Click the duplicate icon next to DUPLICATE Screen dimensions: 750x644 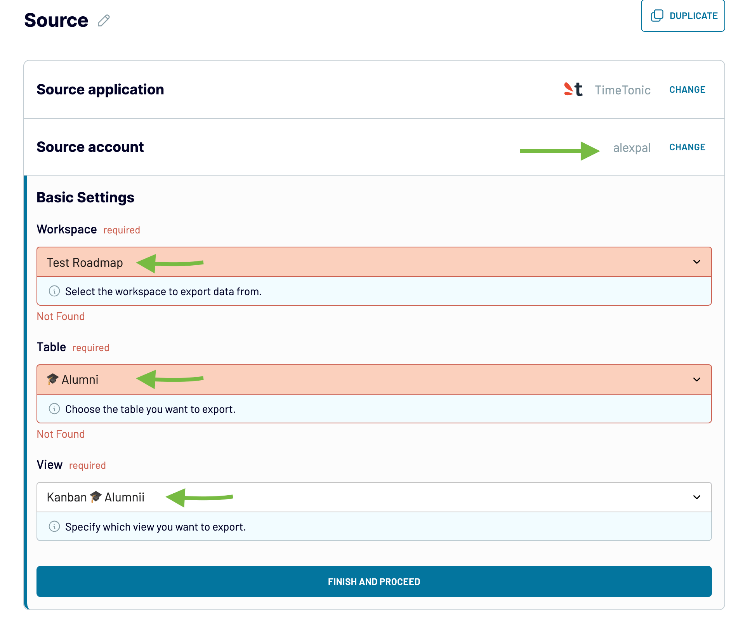[657, 16]
